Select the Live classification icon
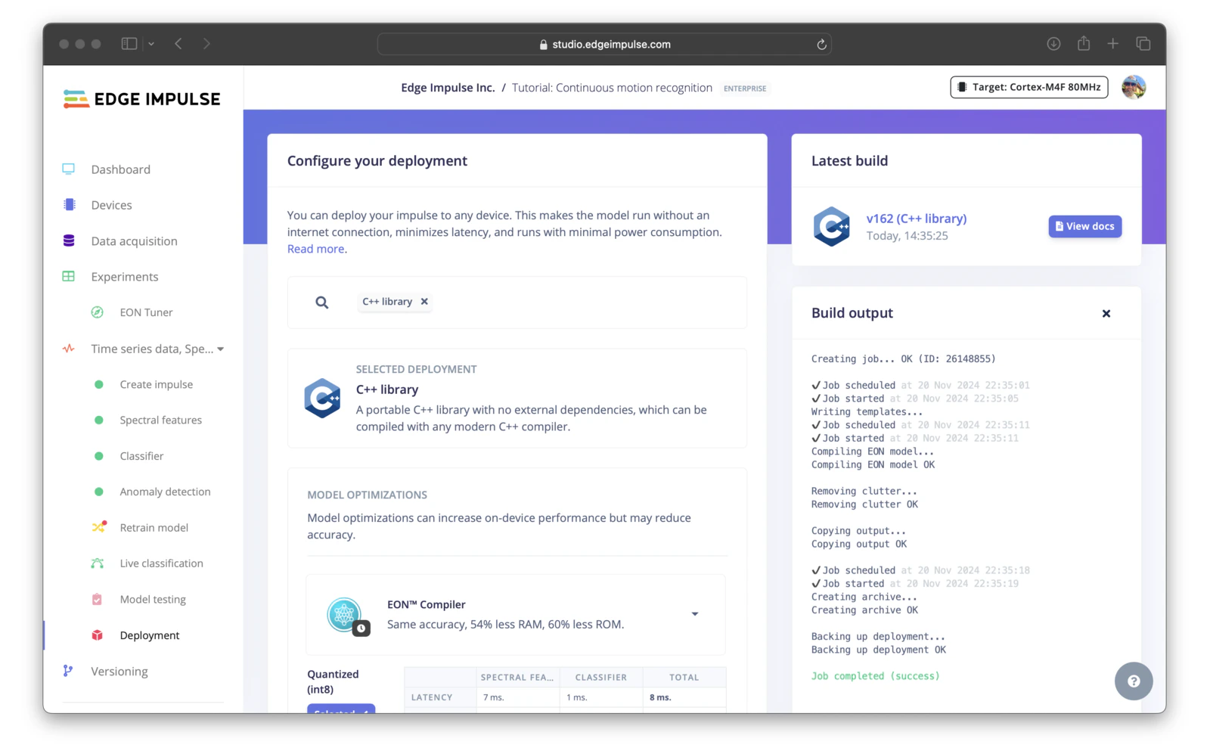Image resolution: width=1210 pixels, height=754 pixels. (x=98, y=563)
